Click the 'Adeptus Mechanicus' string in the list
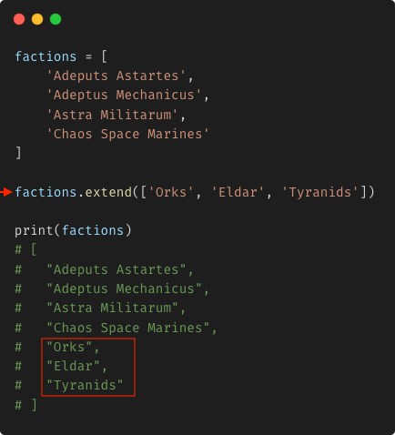 124,95
